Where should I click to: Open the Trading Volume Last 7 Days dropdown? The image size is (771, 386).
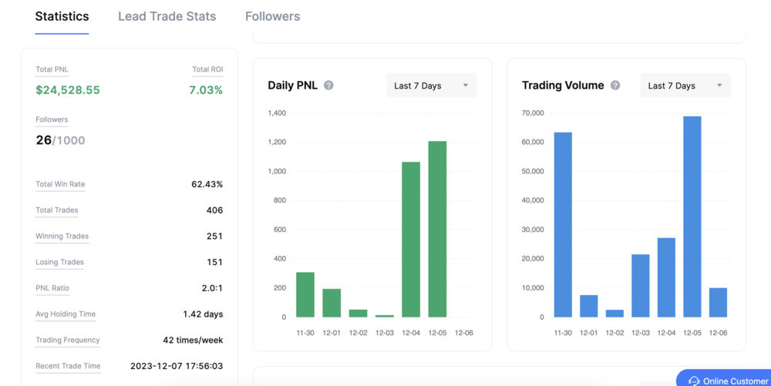pyautogui.click(x=685, y=86)
